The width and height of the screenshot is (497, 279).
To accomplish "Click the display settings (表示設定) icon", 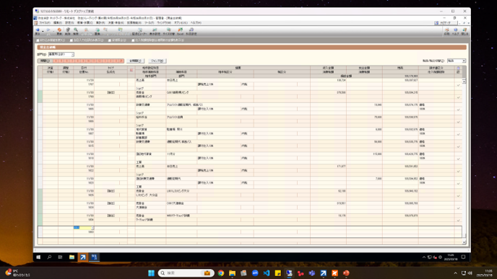I will 155,31.
